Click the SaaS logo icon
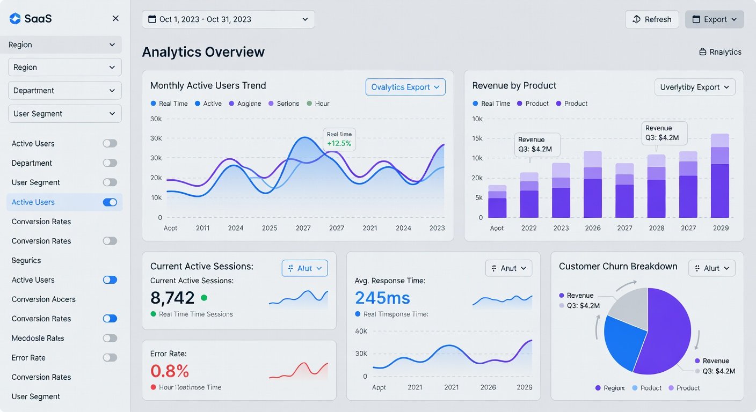756x412 pixels. 15,19
